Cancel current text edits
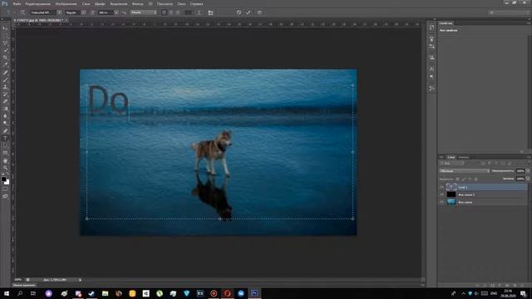 (239, 12)
